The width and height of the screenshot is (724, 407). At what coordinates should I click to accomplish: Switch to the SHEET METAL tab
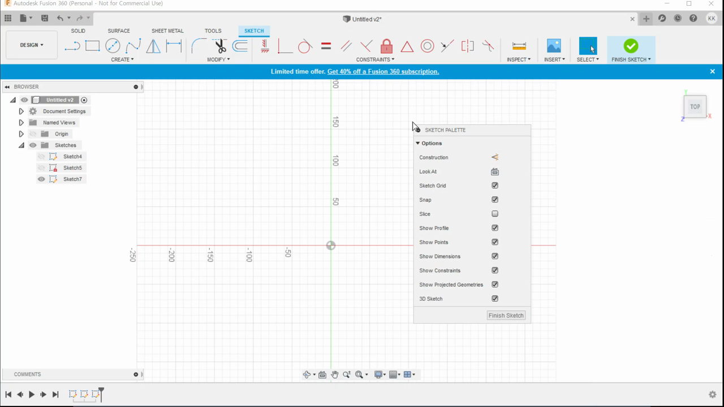tap(167, 31)
